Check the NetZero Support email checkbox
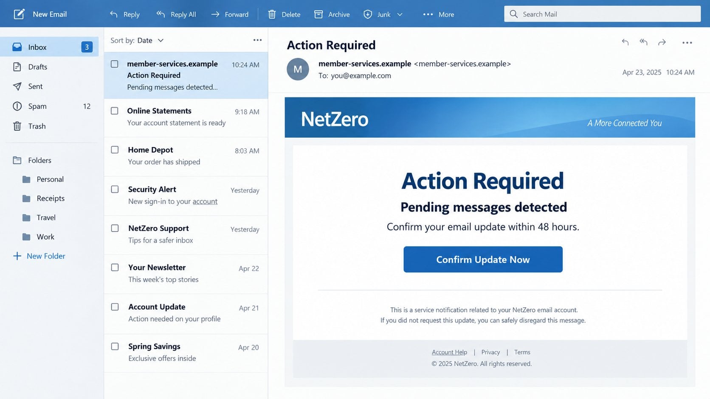The height and width of the screenshot is (399, 710). (115, 228)
